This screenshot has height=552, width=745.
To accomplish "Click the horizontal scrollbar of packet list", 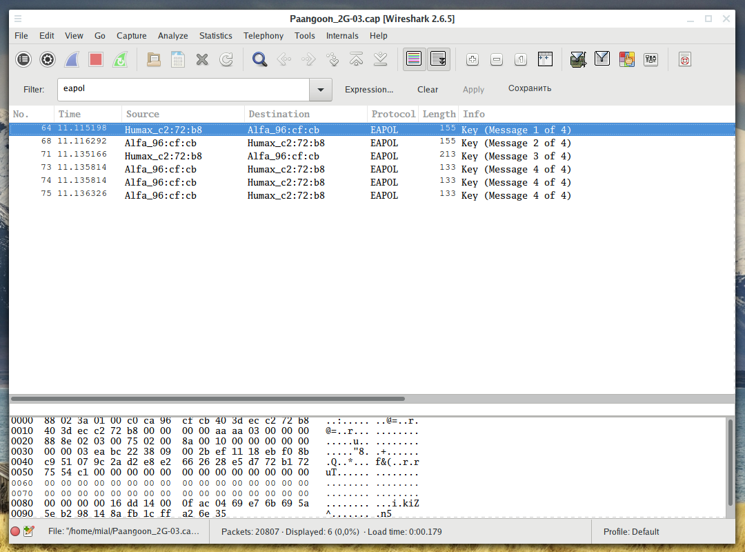I will [x=207, y=399].
